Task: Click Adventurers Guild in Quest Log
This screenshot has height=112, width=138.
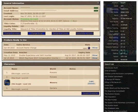Action: coord(111,68)
